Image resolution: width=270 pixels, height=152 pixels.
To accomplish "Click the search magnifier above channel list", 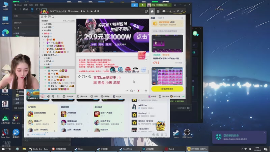I will (53, 17).
